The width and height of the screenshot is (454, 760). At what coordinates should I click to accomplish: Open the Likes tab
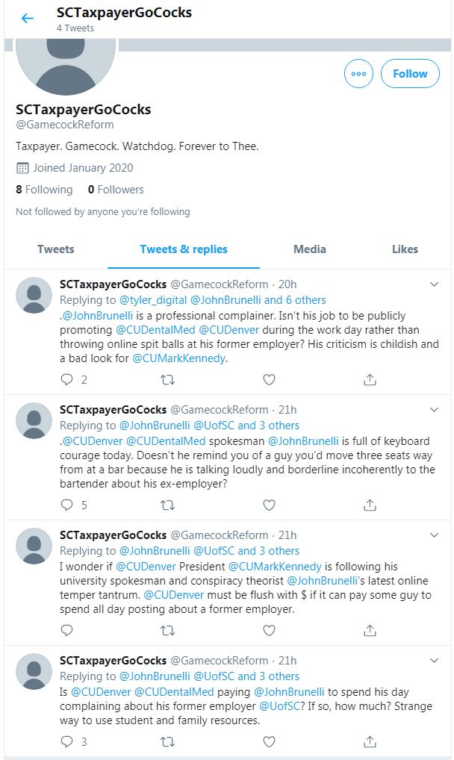(405, 249)
